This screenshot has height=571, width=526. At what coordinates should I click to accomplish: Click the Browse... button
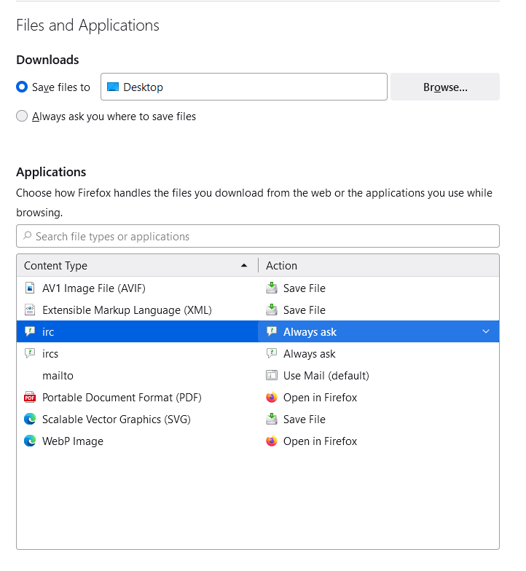tap(444, 87)
